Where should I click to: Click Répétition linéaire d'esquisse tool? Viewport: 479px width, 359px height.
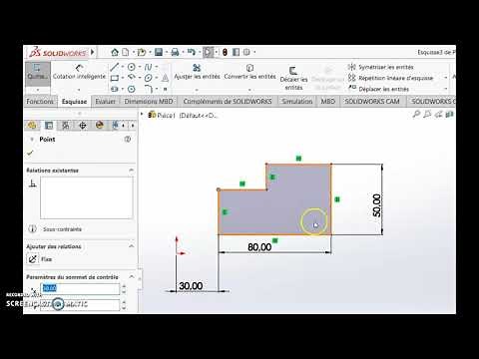pyautogui.click(x=390, y=78)
